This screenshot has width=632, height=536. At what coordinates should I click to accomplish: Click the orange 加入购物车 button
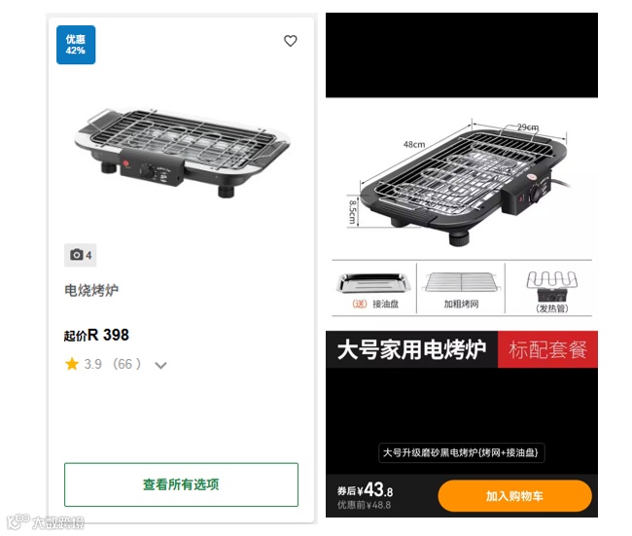514,496
